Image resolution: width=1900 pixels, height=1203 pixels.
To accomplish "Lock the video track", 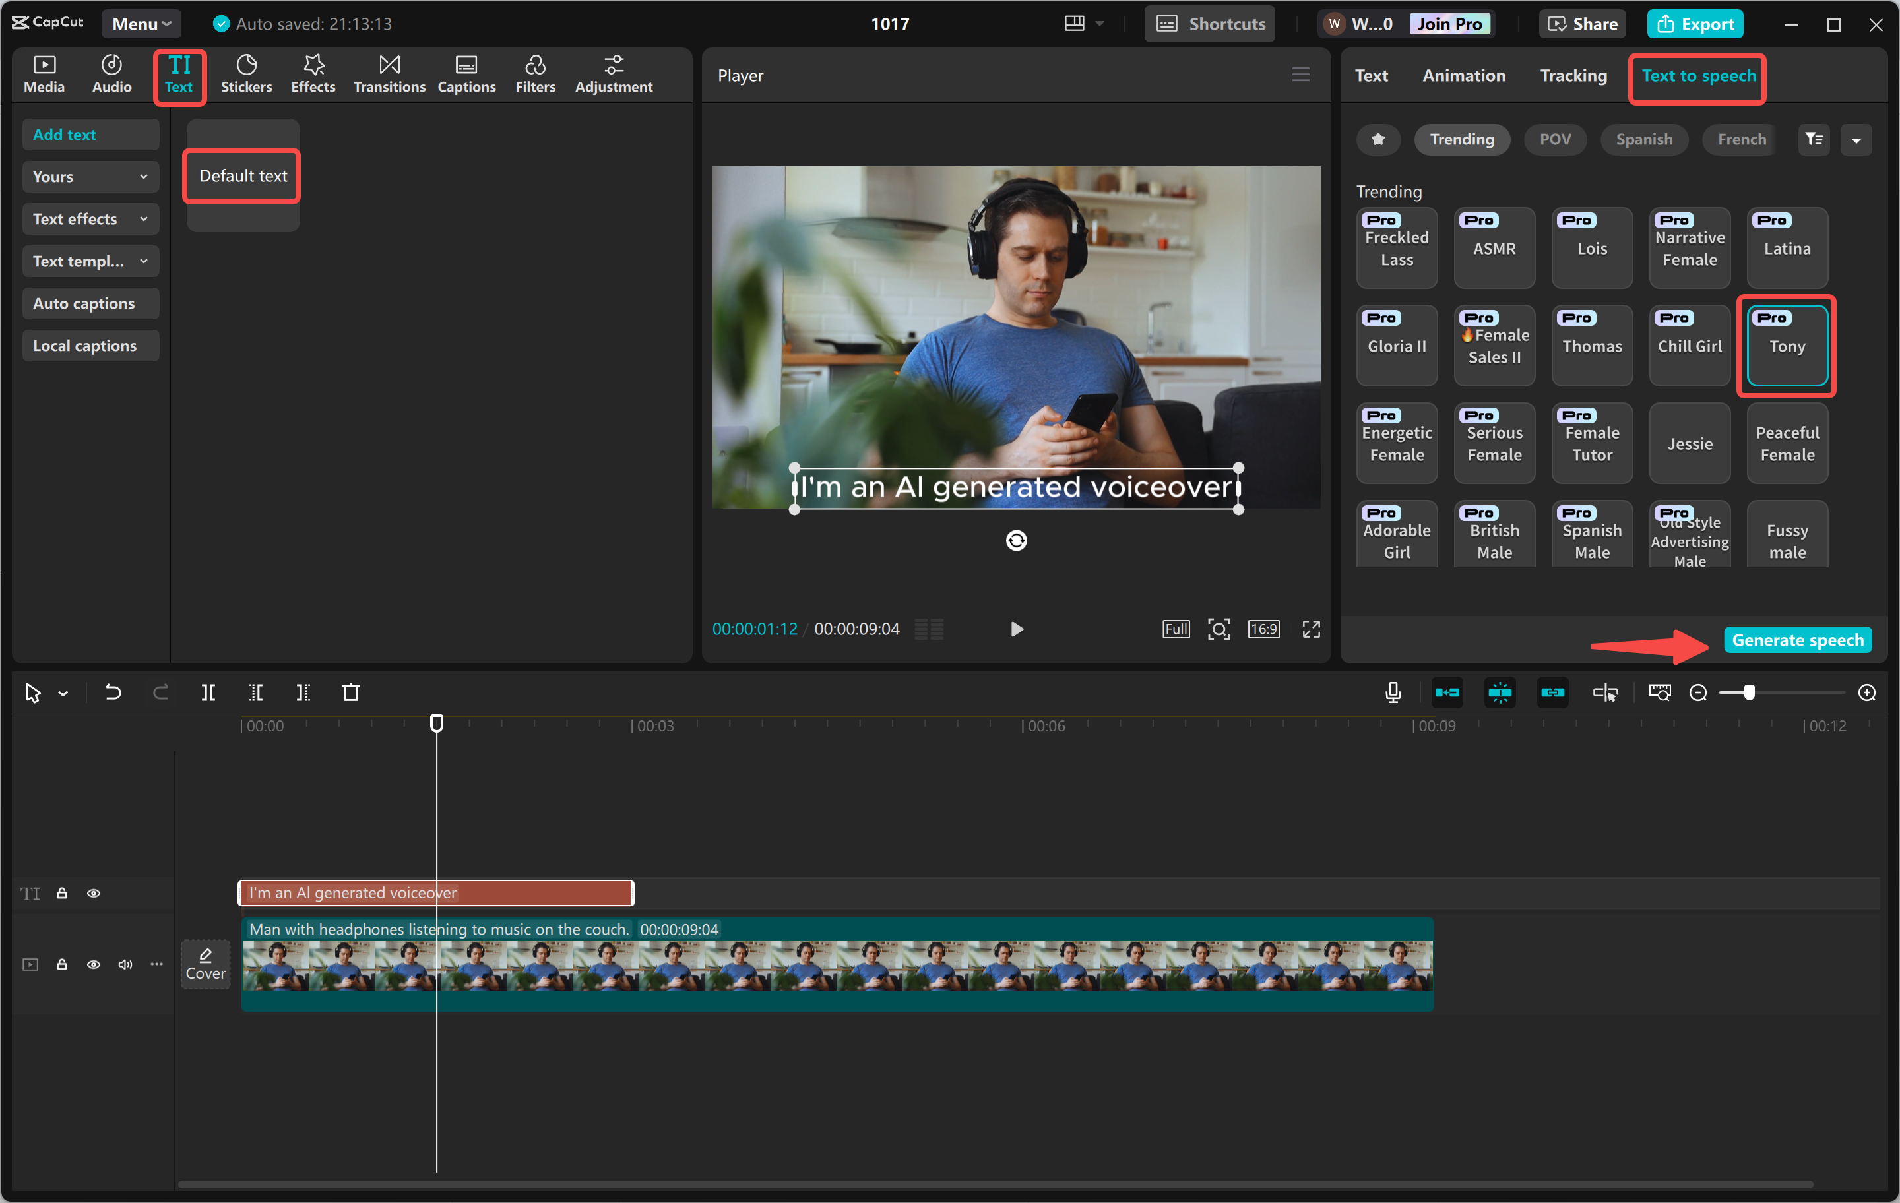I will click(x=61, y=964).
